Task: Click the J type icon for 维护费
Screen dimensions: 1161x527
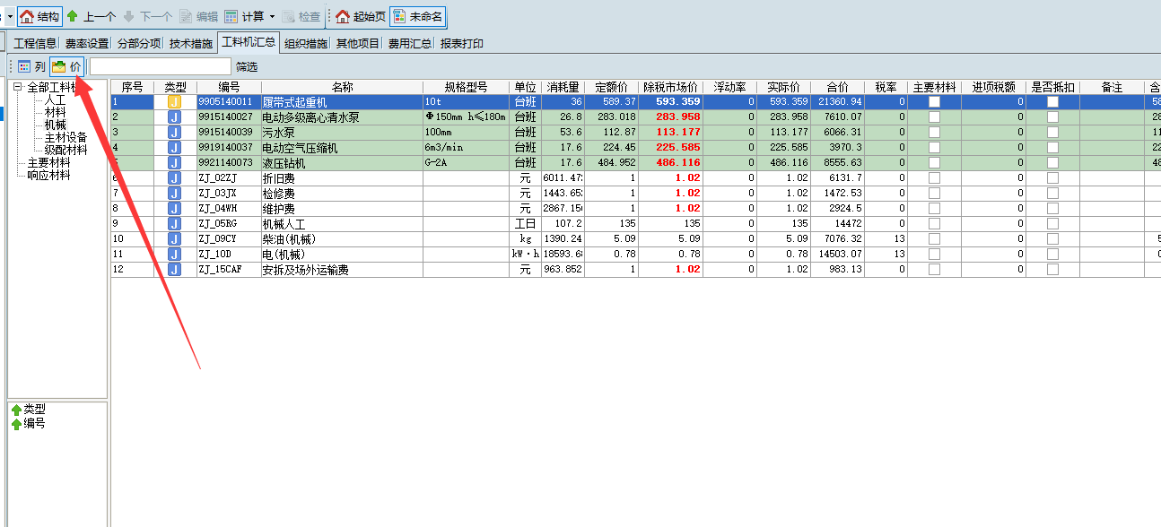Action: (x=175, y=209)
